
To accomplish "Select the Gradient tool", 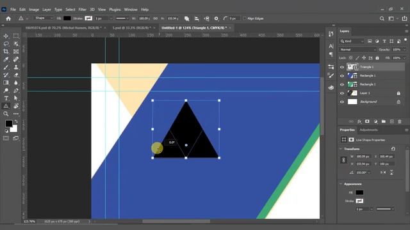I will pyautogui.click(x=6, y=82).
